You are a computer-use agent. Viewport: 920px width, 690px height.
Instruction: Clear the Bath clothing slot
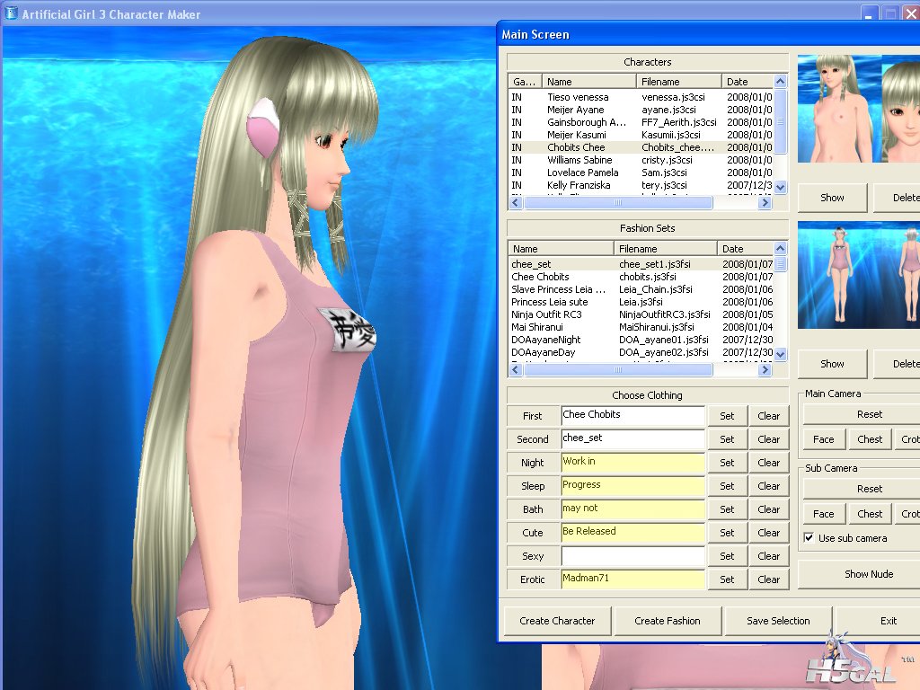769,509
